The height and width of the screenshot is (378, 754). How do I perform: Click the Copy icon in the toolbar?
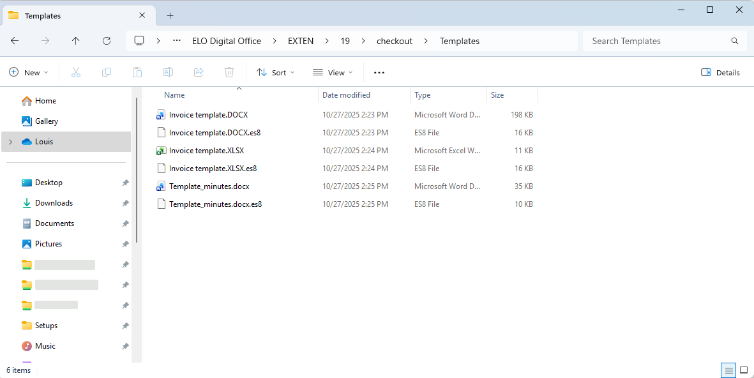106,72
